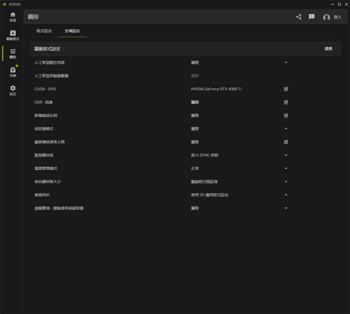The image size is (350, 314).
Task: Click the share icon in top bar
Action: pos(299,17)
